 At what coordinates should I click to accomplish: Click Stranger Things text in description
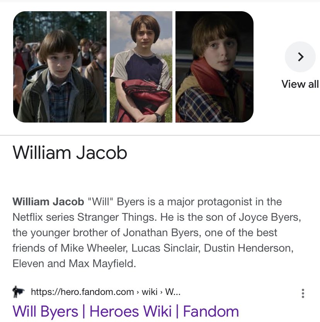point(117,217)
